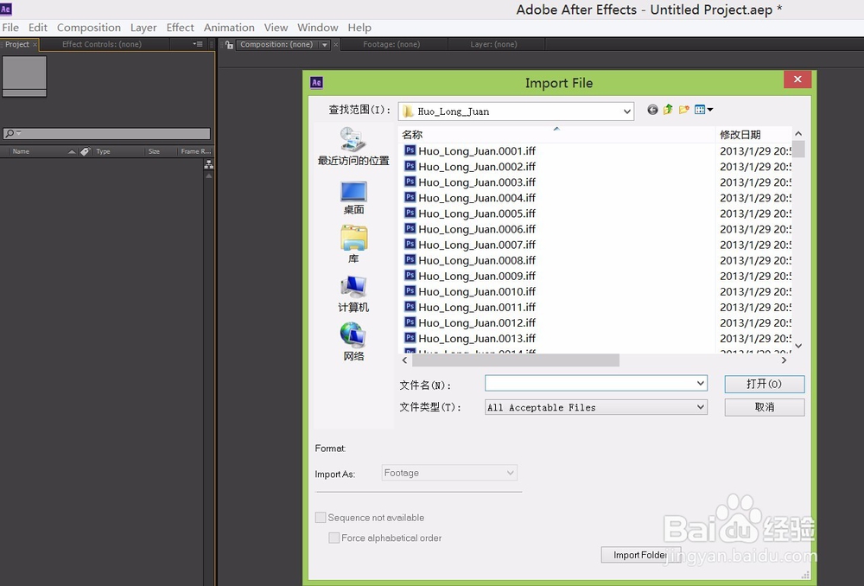Image resolution: width=864 pixels, height=586 pixels.
Task: Expand the file name (文件名) combo box arrow
Action: tap(701, 383)
